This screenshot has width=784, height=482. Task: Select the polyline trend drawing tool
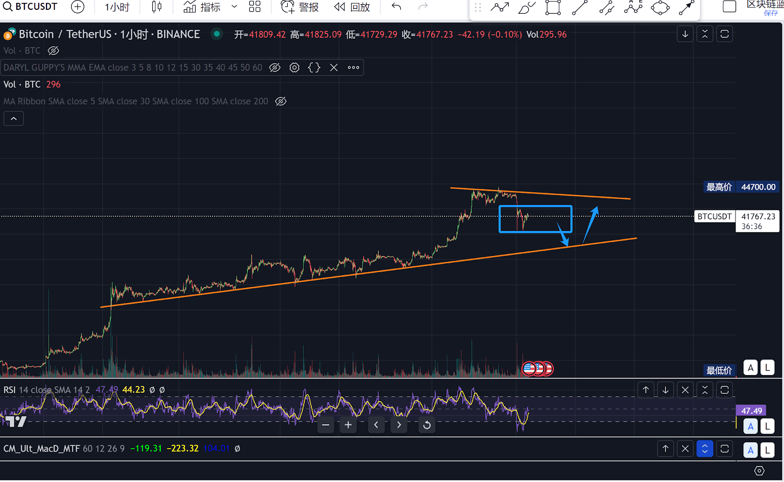(500, 7)
